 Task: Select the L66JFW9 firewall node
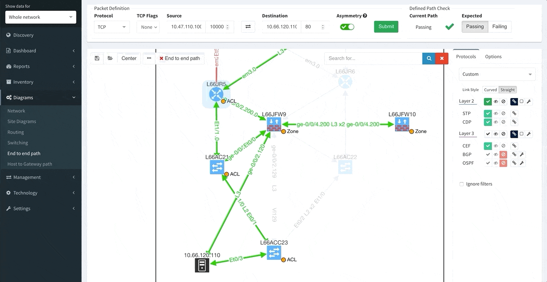(x=274, y=125)
